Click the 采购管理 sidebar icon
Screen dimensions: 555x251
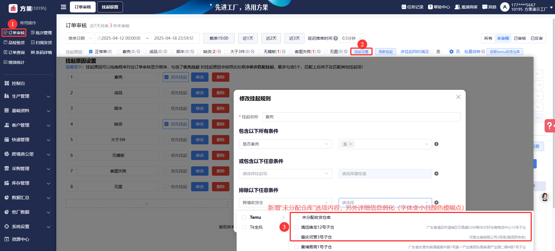[7, 168]
